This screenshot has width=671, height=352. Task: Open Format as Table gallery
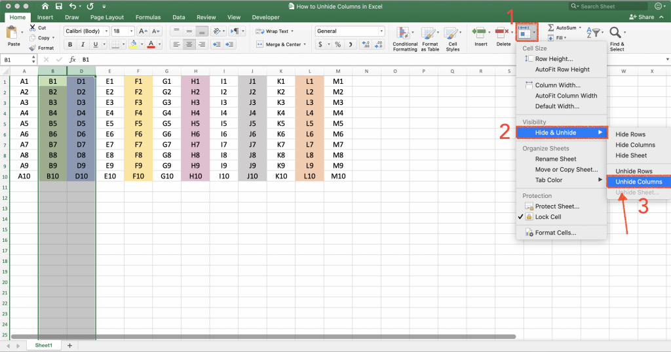[430, 39]
